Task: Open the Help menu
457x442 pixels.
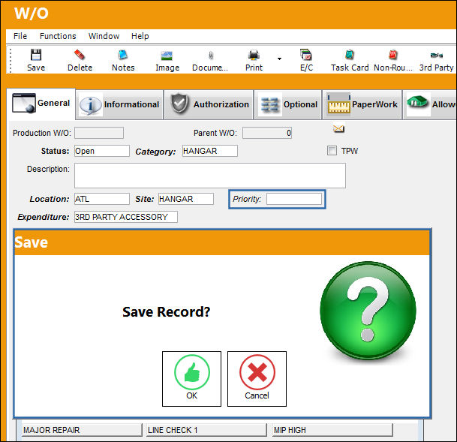Action: (x=140, y=36)
